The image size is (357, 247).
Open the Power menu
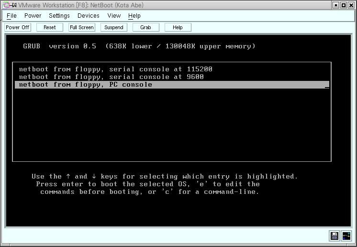tap(33, 16)
